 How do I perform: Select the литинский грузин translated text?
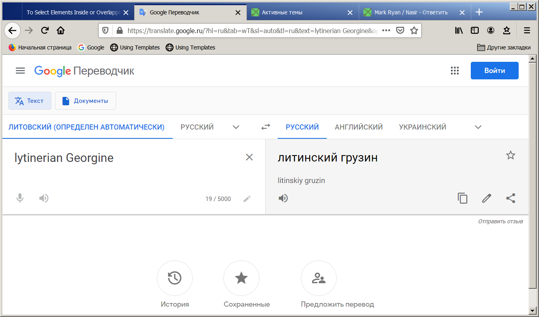pyautogui.click(x=328, y=158)
